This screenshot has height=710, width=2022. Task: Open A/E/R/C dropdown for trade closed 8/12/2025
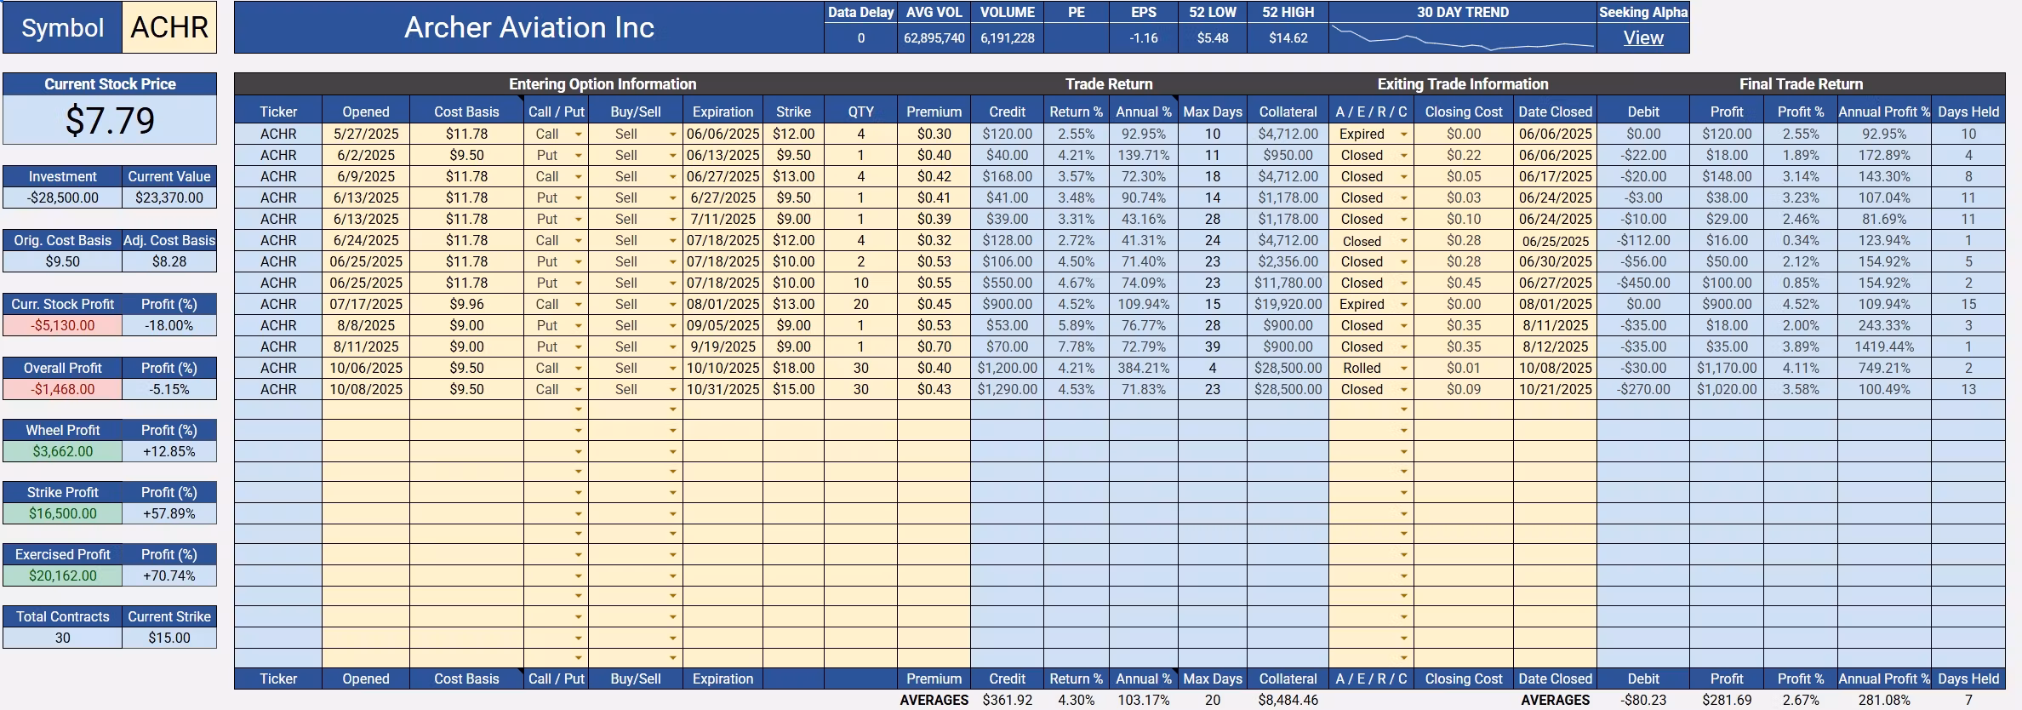[1403, 347]
